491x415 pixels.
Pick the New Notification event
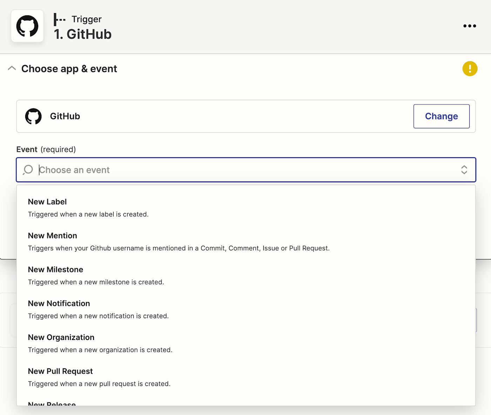pos(59,304)
